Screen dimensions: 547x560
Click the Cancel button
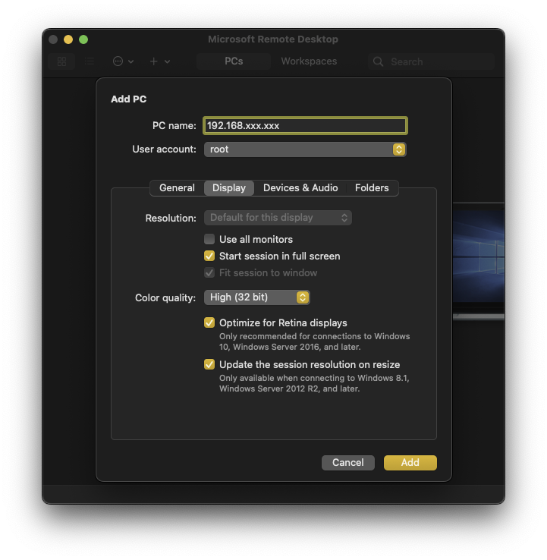(348, 463)
